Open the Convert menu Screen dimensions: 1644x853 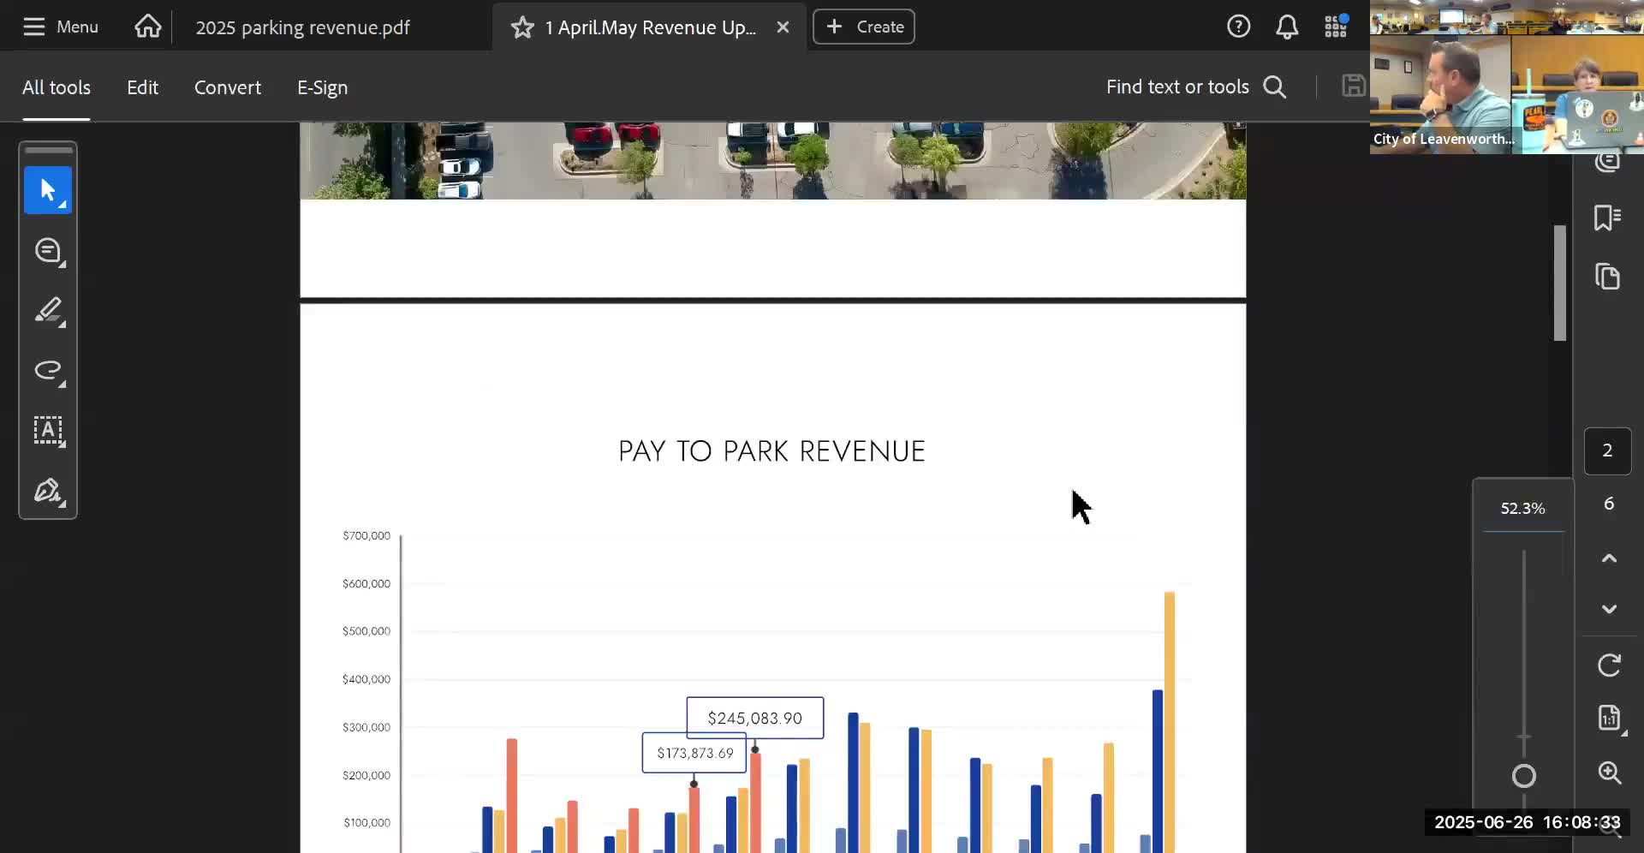[x=227, y=87]
